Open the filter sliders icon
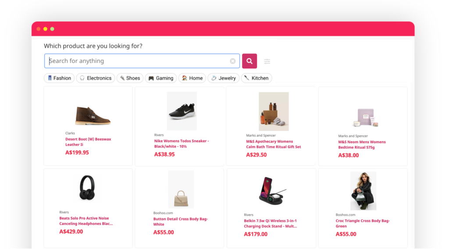The width and height of the screenshot is (449, 249). [x=267, y=61]
